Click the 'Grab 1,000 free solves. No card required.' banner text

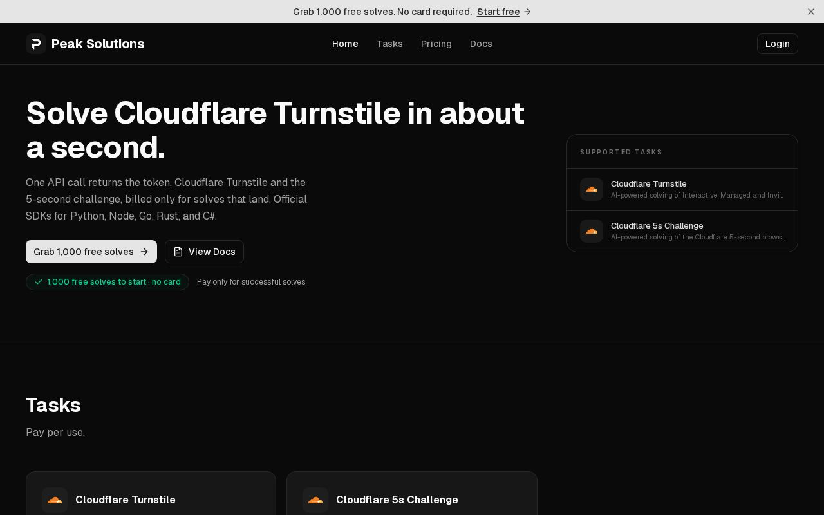(x=382, y=12)
